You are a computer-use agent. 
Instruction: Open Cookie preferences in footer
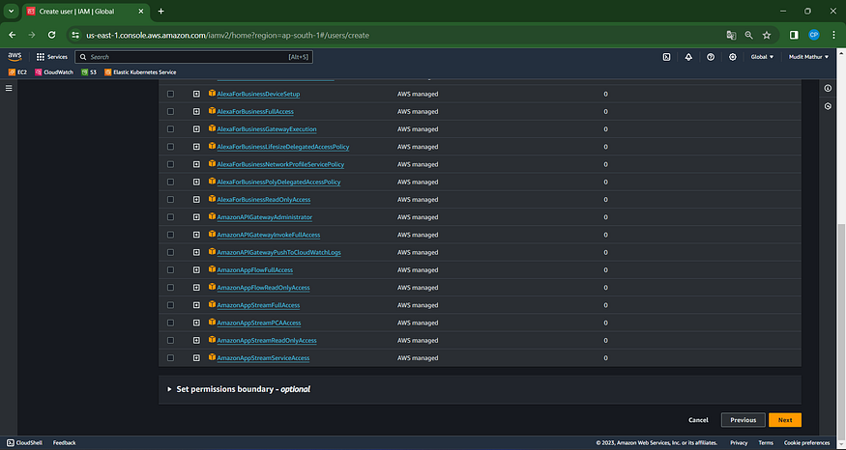pyautogui.click(x=807, y=443)
